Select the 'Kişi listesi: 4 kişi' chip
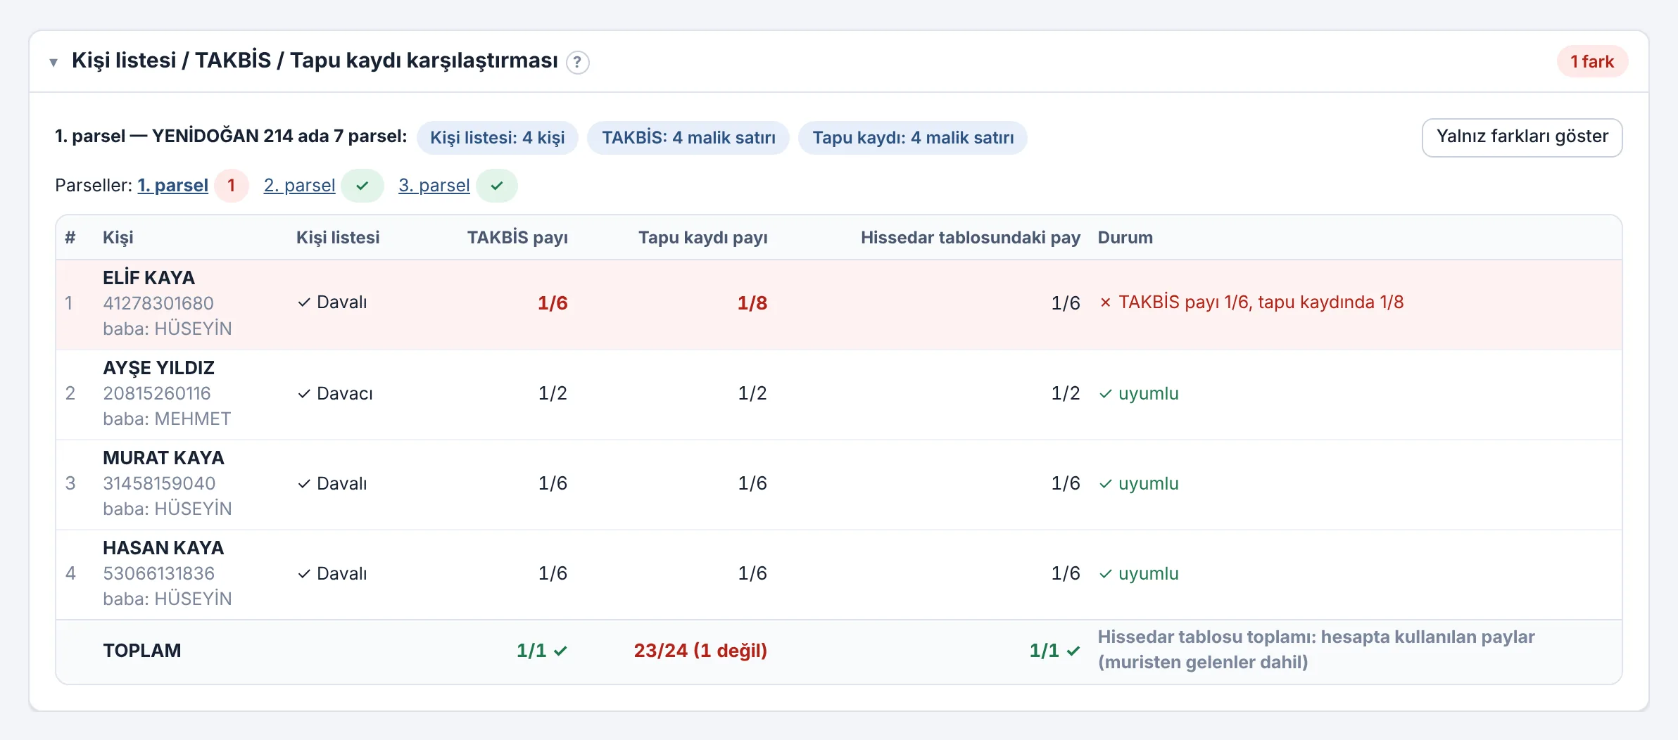Screen dimensions: 1678x740 (497, 138)
